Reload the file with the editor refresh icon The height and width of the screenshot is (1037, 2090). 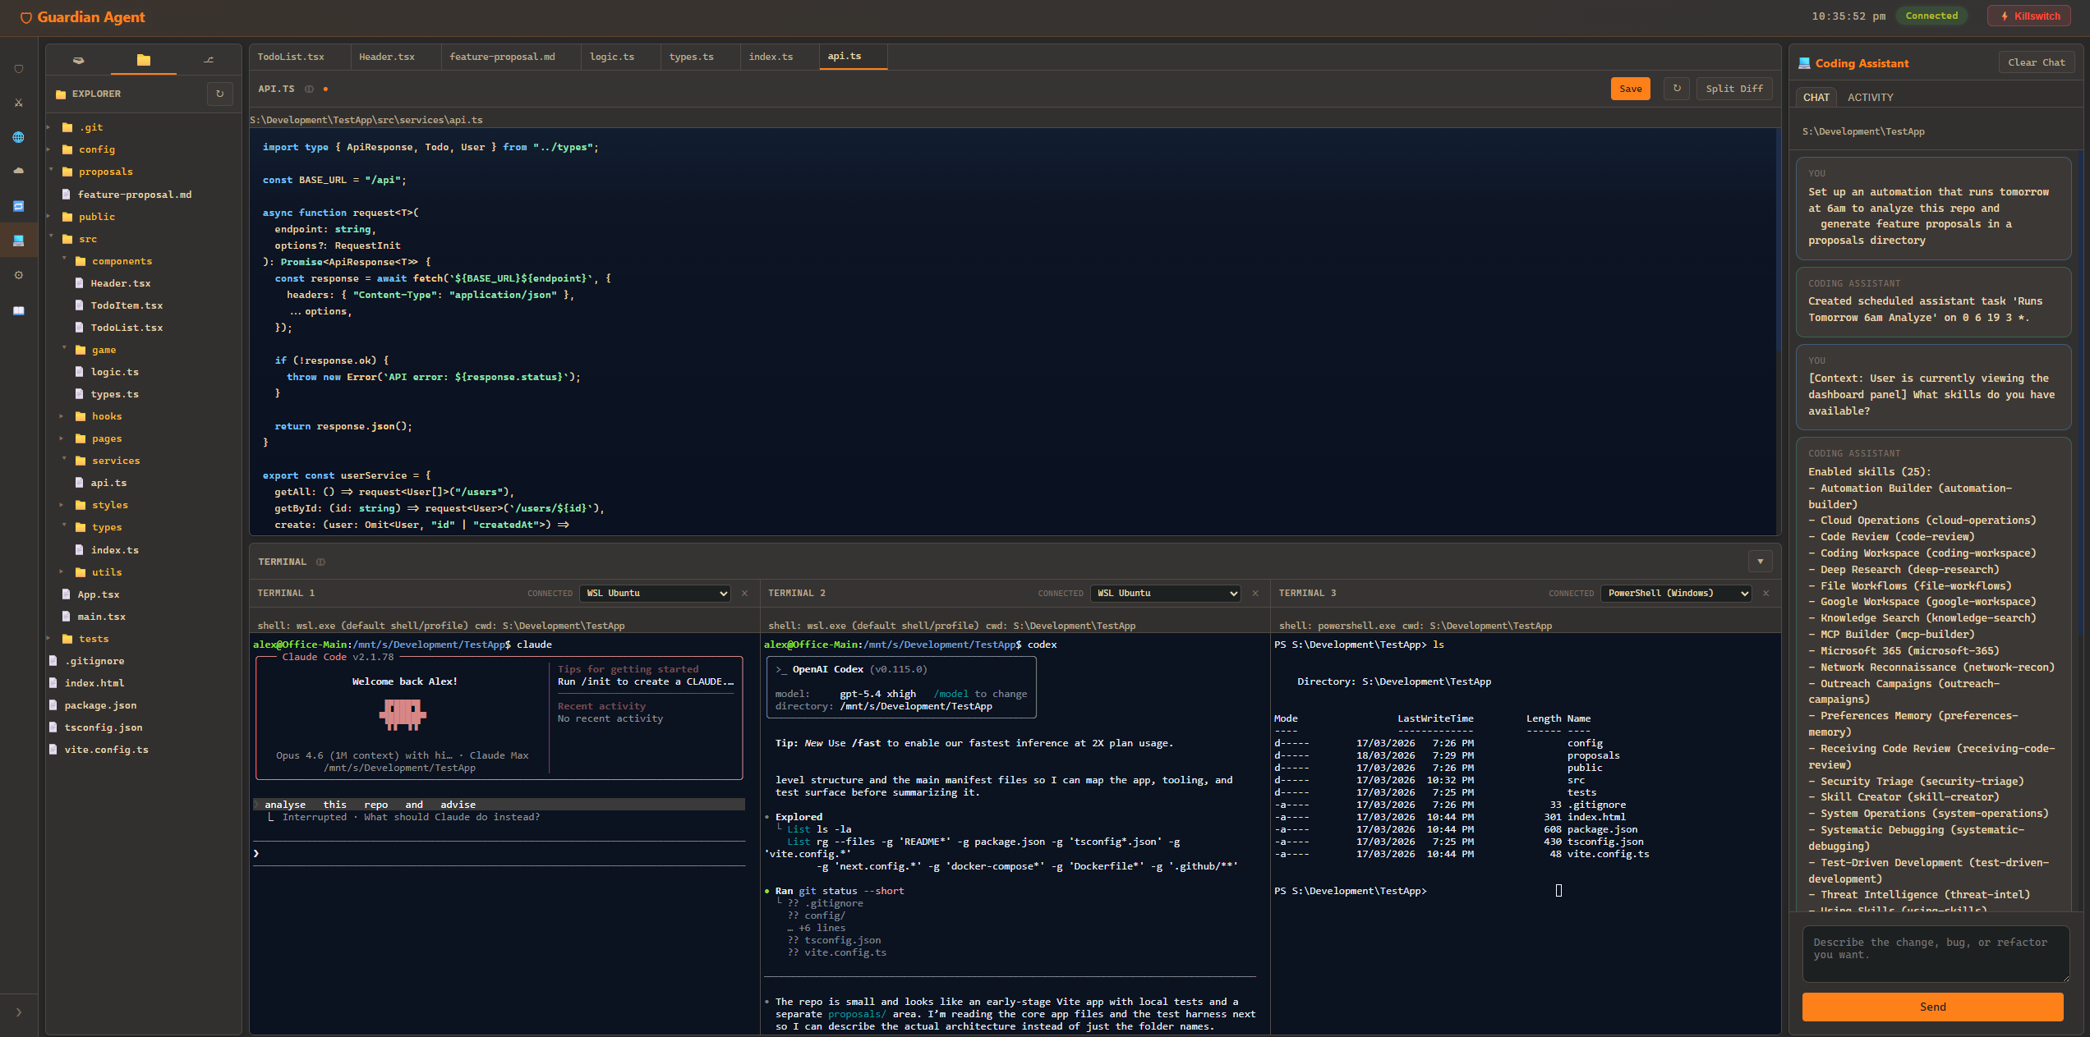point(1677,89)
